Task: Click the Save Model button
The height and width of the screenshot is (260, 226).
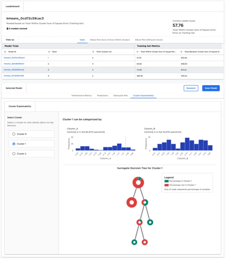Action: click(x=211, y=88)
